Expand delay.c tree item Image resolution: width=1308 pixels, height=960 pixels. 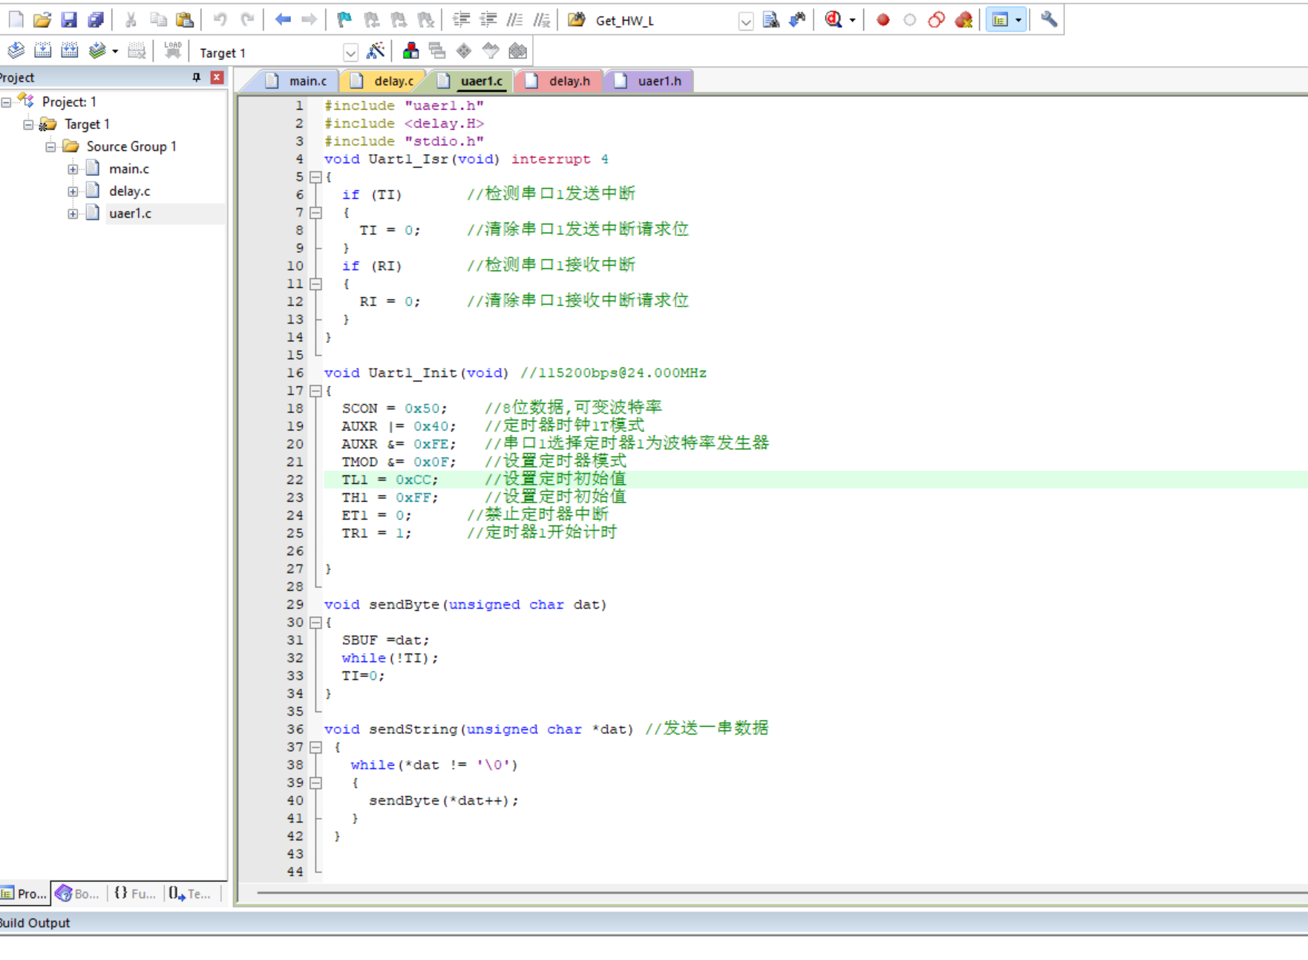[73, 191]
